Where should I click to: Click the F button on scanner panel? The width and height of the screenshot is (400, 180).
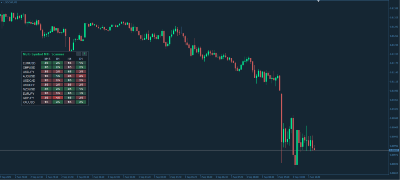(85, 54)
